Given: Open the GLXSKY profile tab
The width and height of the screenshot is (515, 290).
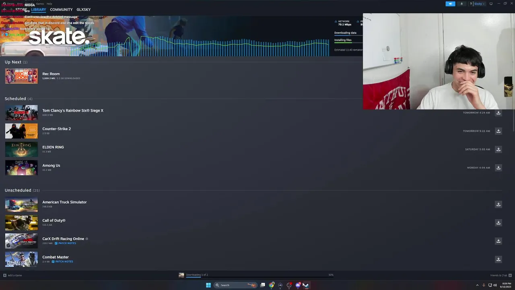Looking at the screenshot, I should (84, 10).
